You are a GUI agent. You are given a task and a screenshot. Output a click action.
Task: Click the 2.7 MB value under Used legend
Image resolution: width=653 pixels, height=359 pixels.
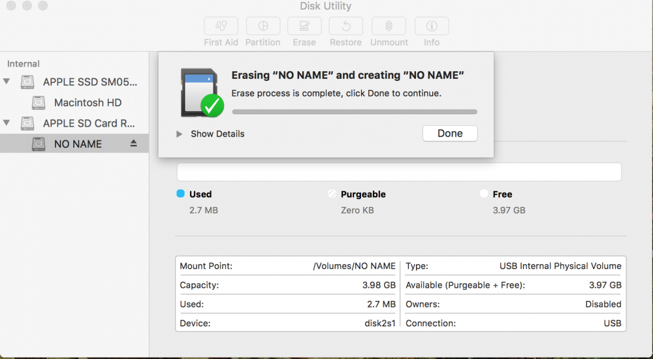(x=204, y=210)
